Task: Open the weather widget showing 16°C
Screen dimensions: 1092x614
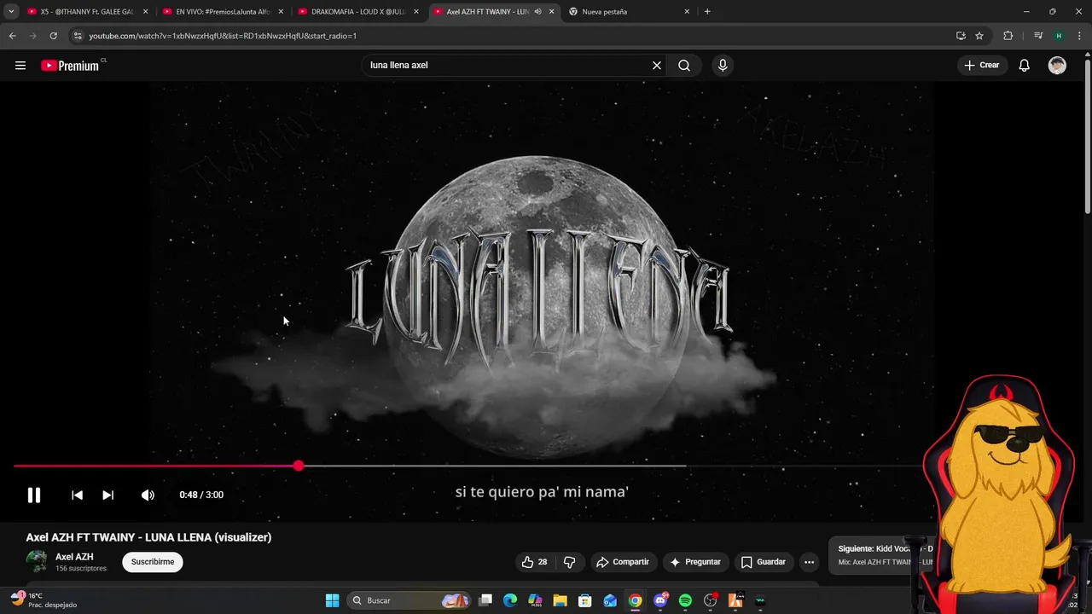Action: pyautogui.click(x=43, y=600)
